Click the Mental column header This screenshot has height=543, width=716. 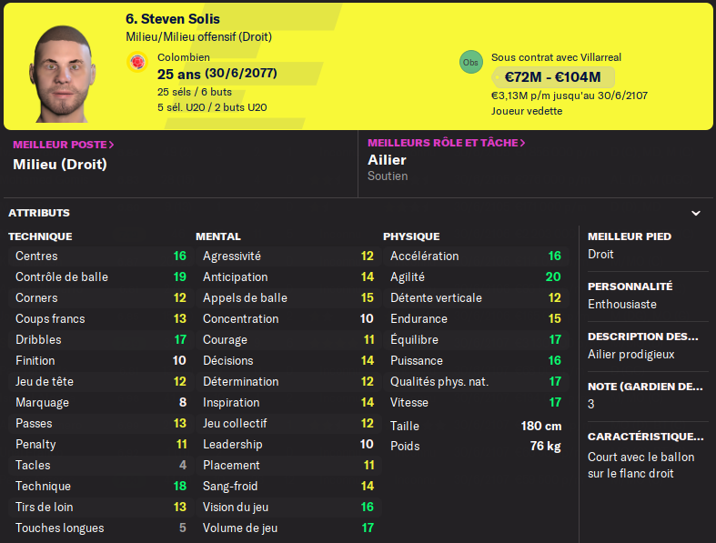coord(218,236)
